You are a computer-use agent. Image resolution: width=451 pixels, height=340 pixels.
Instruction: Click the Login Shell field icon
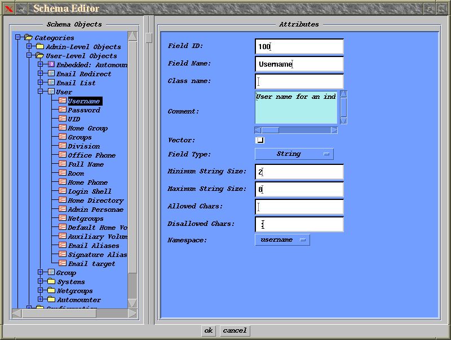point(63,191)
